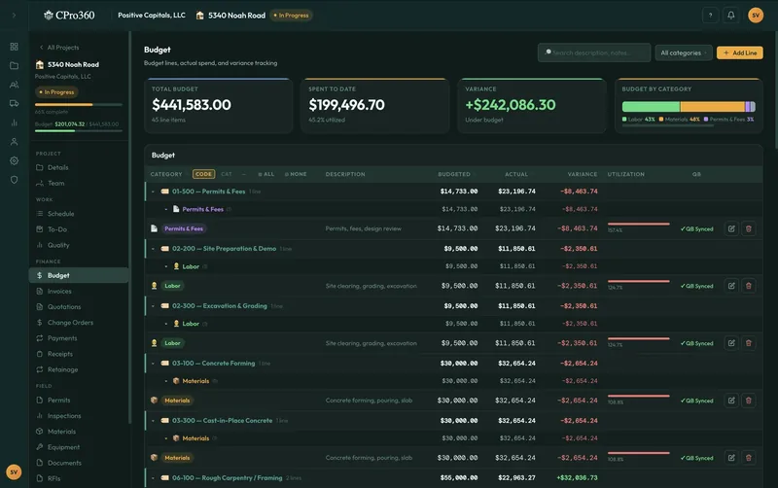The width and height of the screenshot is (778, 488).
Task: Delete the Permits & Fees budget line
Action: (x=748, y=228)
